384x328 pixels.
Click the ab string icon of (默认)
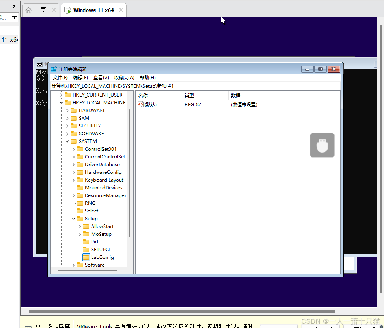(x=141, y=104)
